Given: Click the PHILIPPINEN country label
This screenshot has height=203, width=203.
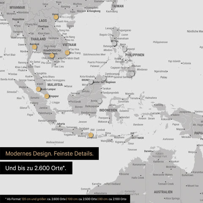Looking at the screenshot, I should (135, 55).
